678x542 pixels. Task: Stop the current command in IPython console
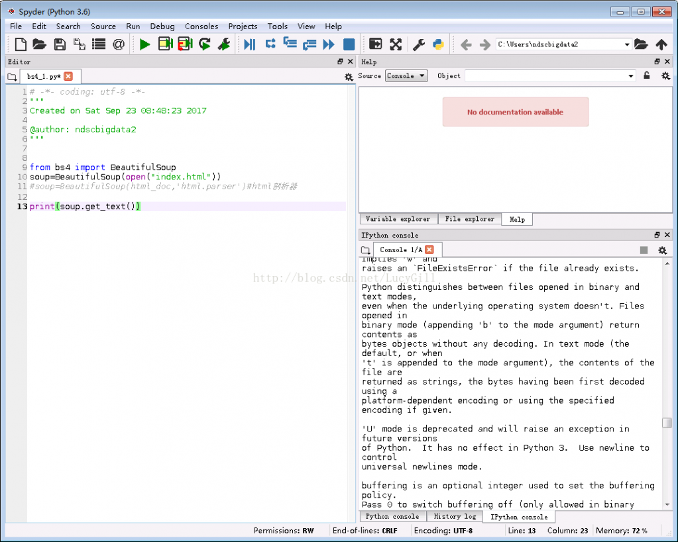click(x=644, y=250)
